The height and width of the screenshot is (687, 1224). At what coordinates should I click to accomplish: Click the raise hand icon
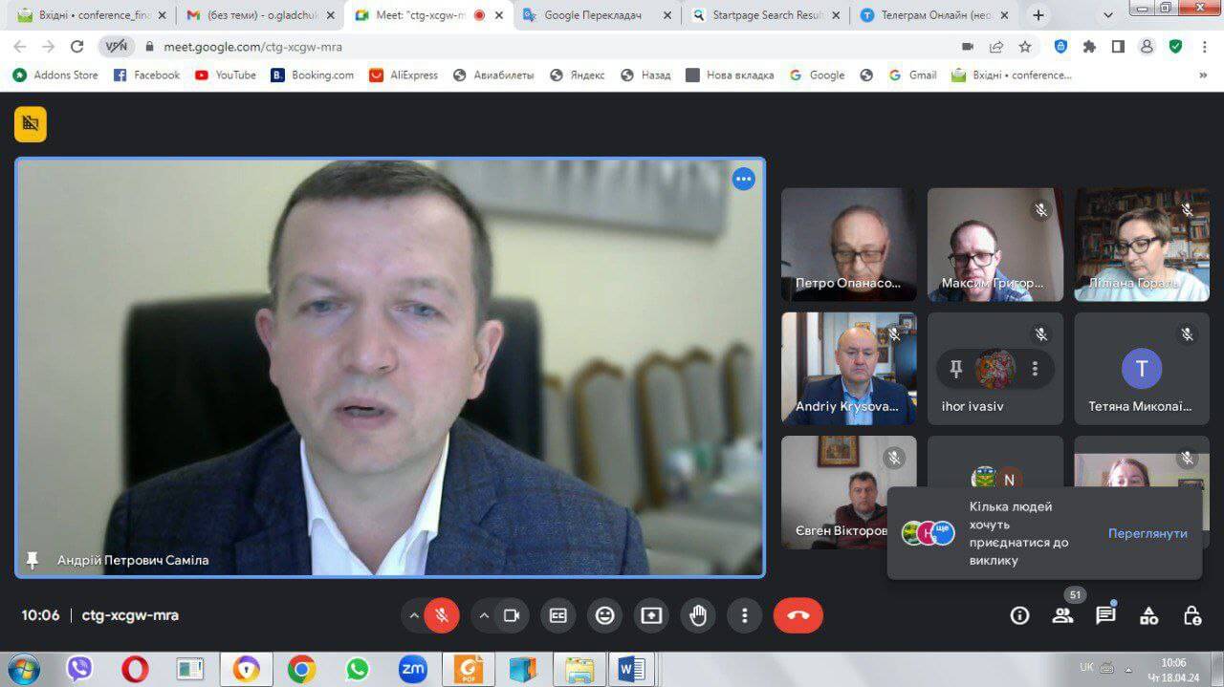point(698,615)
